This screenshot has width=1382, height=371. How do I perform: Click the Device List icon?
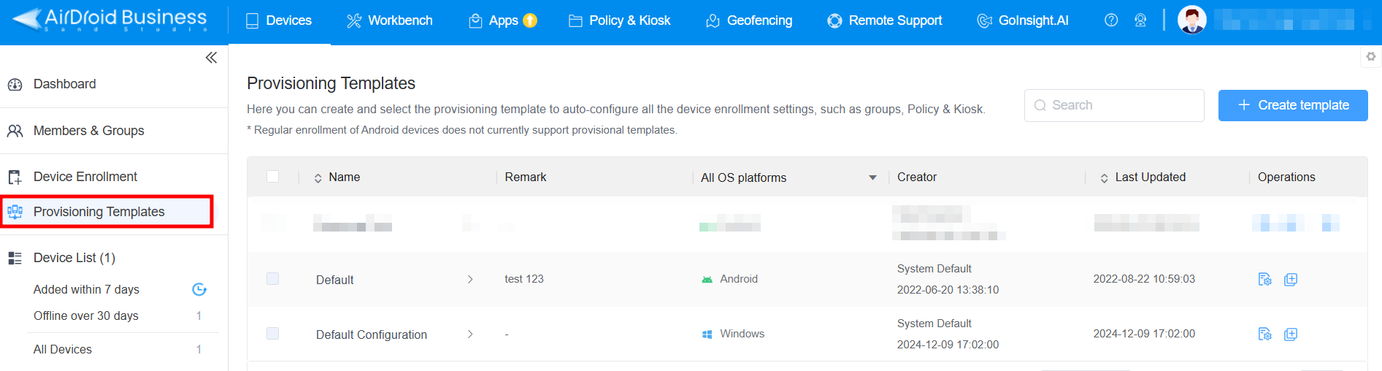[x=15, y=258]
